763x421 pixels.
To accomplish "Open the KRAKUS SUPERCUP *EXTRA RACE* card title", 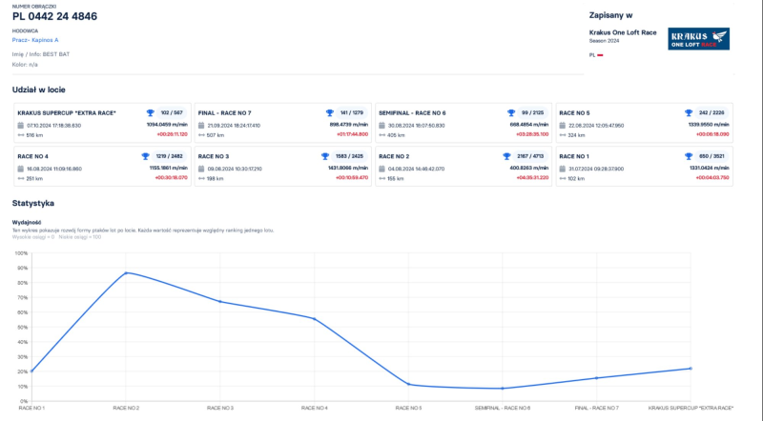I will pyautogui.click(x=67, y=112).
